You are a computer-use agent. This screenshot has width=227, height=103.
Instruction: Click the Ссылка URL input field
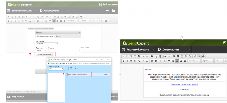tap(64, 50)
